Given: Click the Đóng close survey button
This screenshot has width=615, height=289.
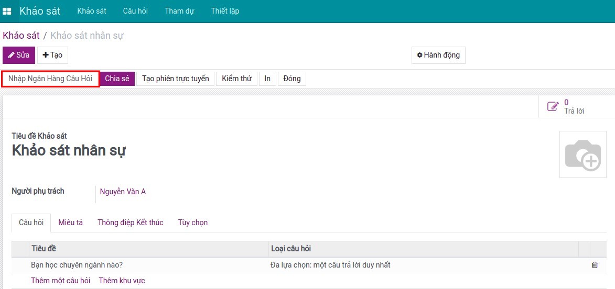Looking at the screenshot, I should click(292, 79).
